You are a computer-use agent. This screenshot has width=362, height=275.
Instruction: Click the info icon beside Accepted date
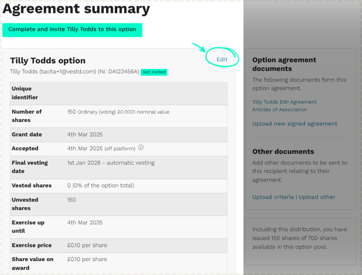[x=141, y=147]
